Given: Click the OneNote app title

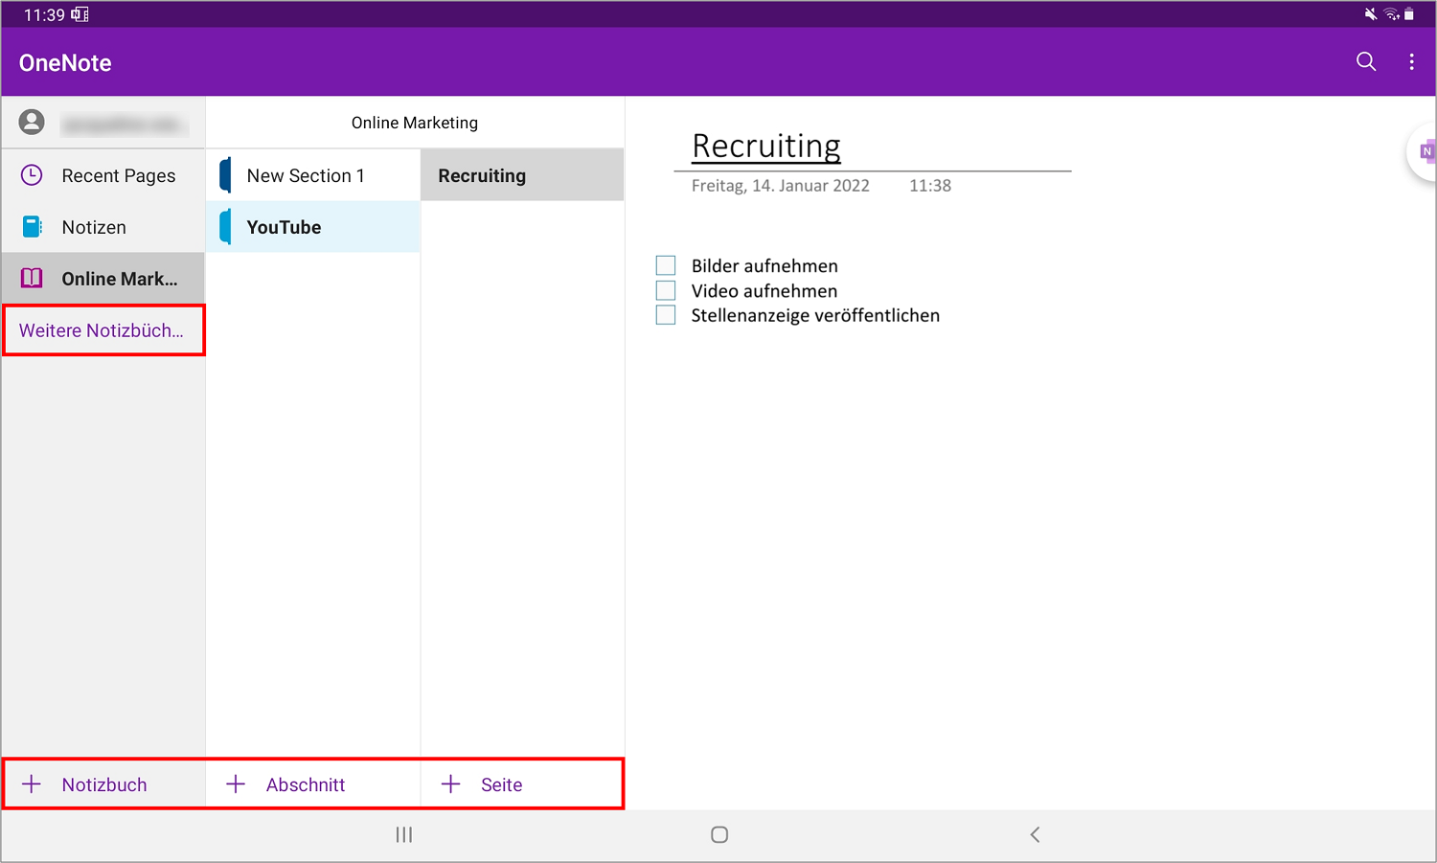Looking at the screenshot, I should tap(65, 63).
